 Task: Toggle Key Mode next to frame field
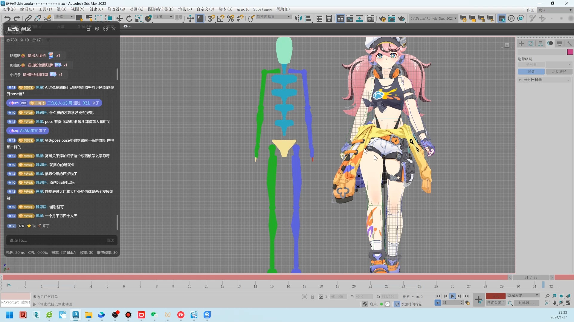[x=438, y=303]
